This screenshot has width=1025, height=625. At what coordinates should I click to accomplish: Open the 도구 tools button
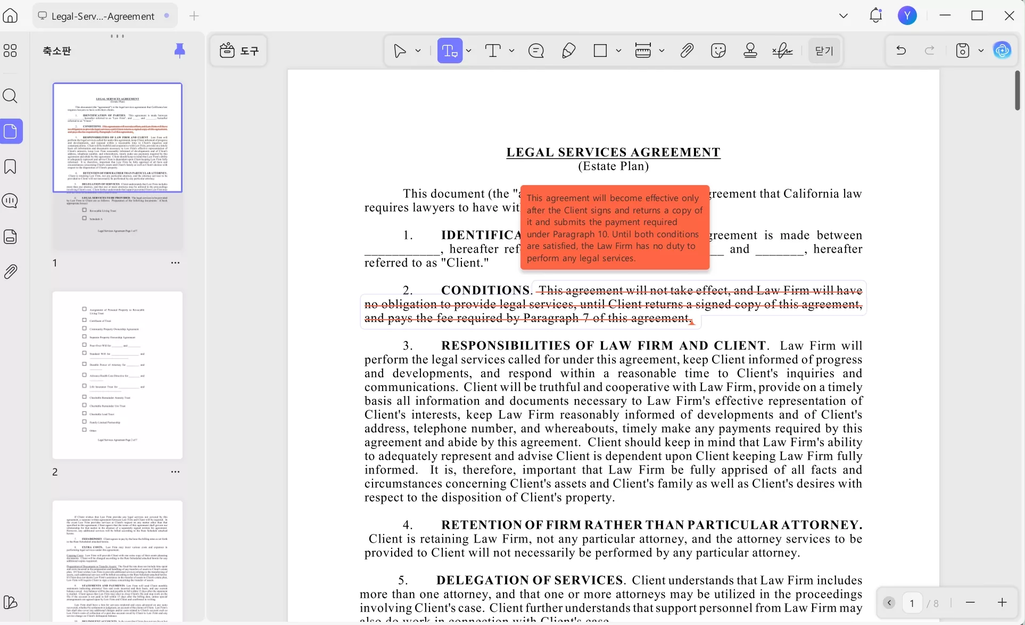click(x=239, y=51)
